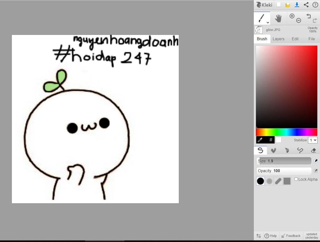320x242 pixels.
Task: Switch to the File tab
Action: [x=312, y=39]
